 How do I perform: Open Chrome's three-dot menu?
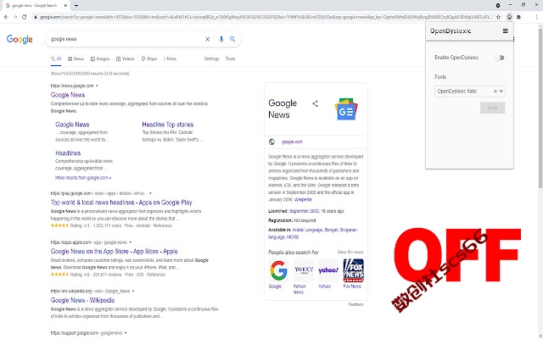[537, 17]
